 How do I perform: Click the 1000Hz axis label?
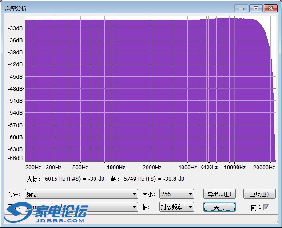pyautogui.click(x=116, y=168)
